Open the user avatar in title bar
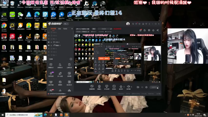 click(128, 24)
